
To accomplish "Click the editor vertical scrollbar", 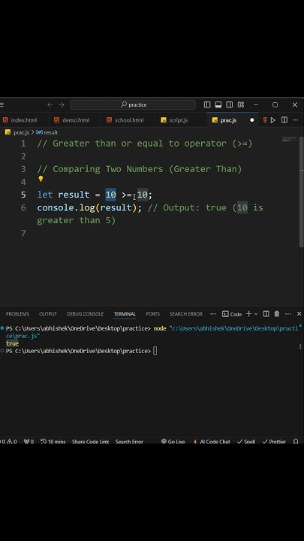I will (302, 193).
